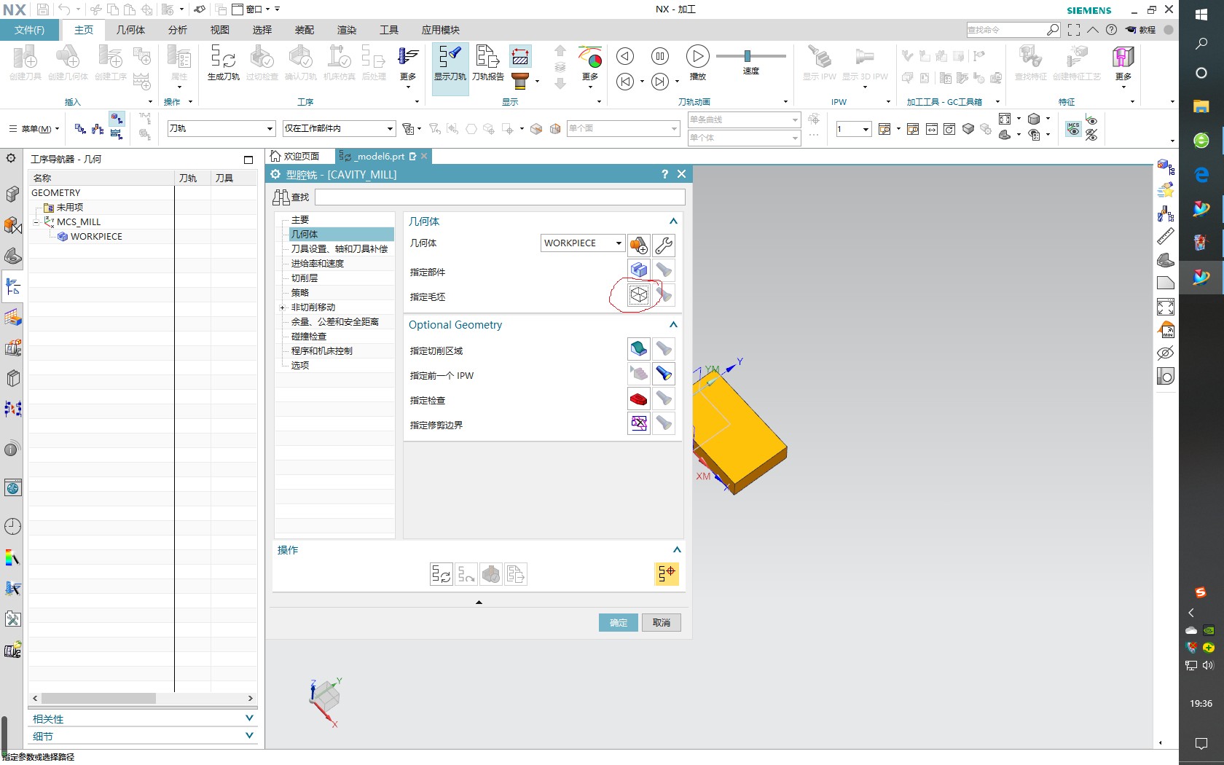Click the 查找命令 command search field
The image size is (1224, 765).
coord(1005,30)
